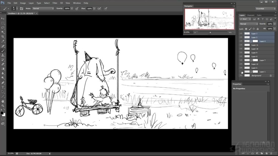Screen dimensions: 278x156
Task: Hide Layer 9 visibility eye
Action: coord(241,53)
